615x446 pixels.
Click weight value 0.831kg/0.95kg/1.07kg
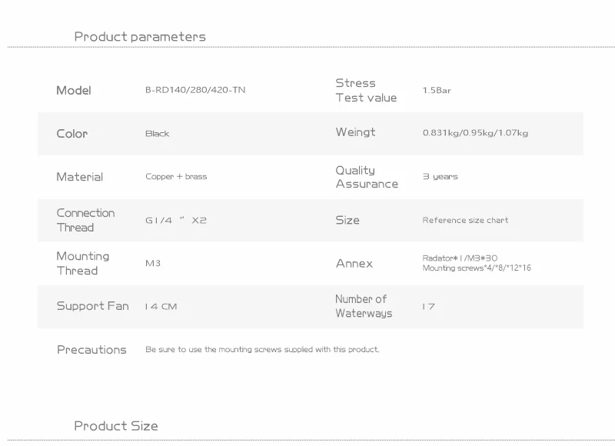pos(475,133)
